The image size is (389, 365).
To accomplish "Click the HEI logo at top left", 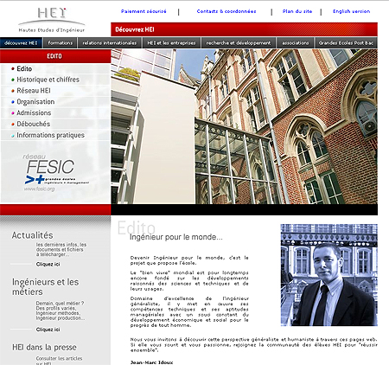I will point(52,20).
